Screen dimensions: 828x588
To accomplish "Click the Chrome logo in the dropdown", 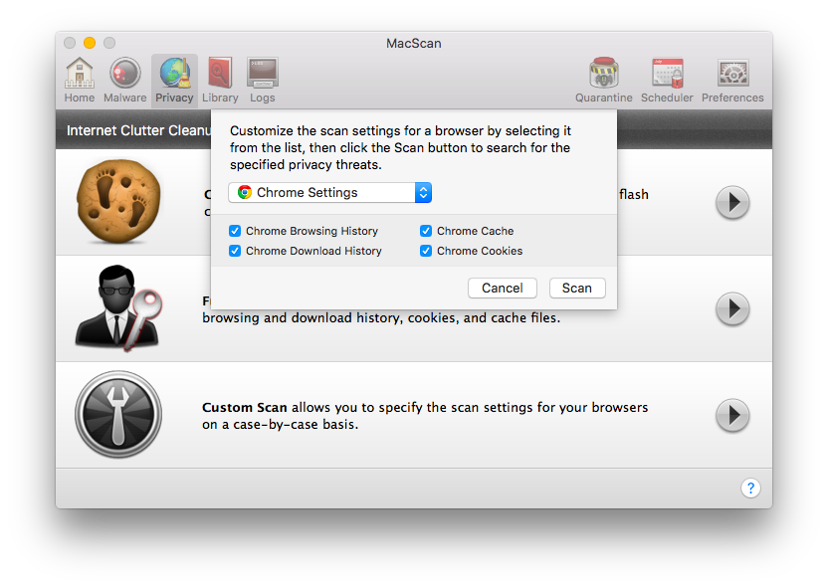I will (245, 193).
